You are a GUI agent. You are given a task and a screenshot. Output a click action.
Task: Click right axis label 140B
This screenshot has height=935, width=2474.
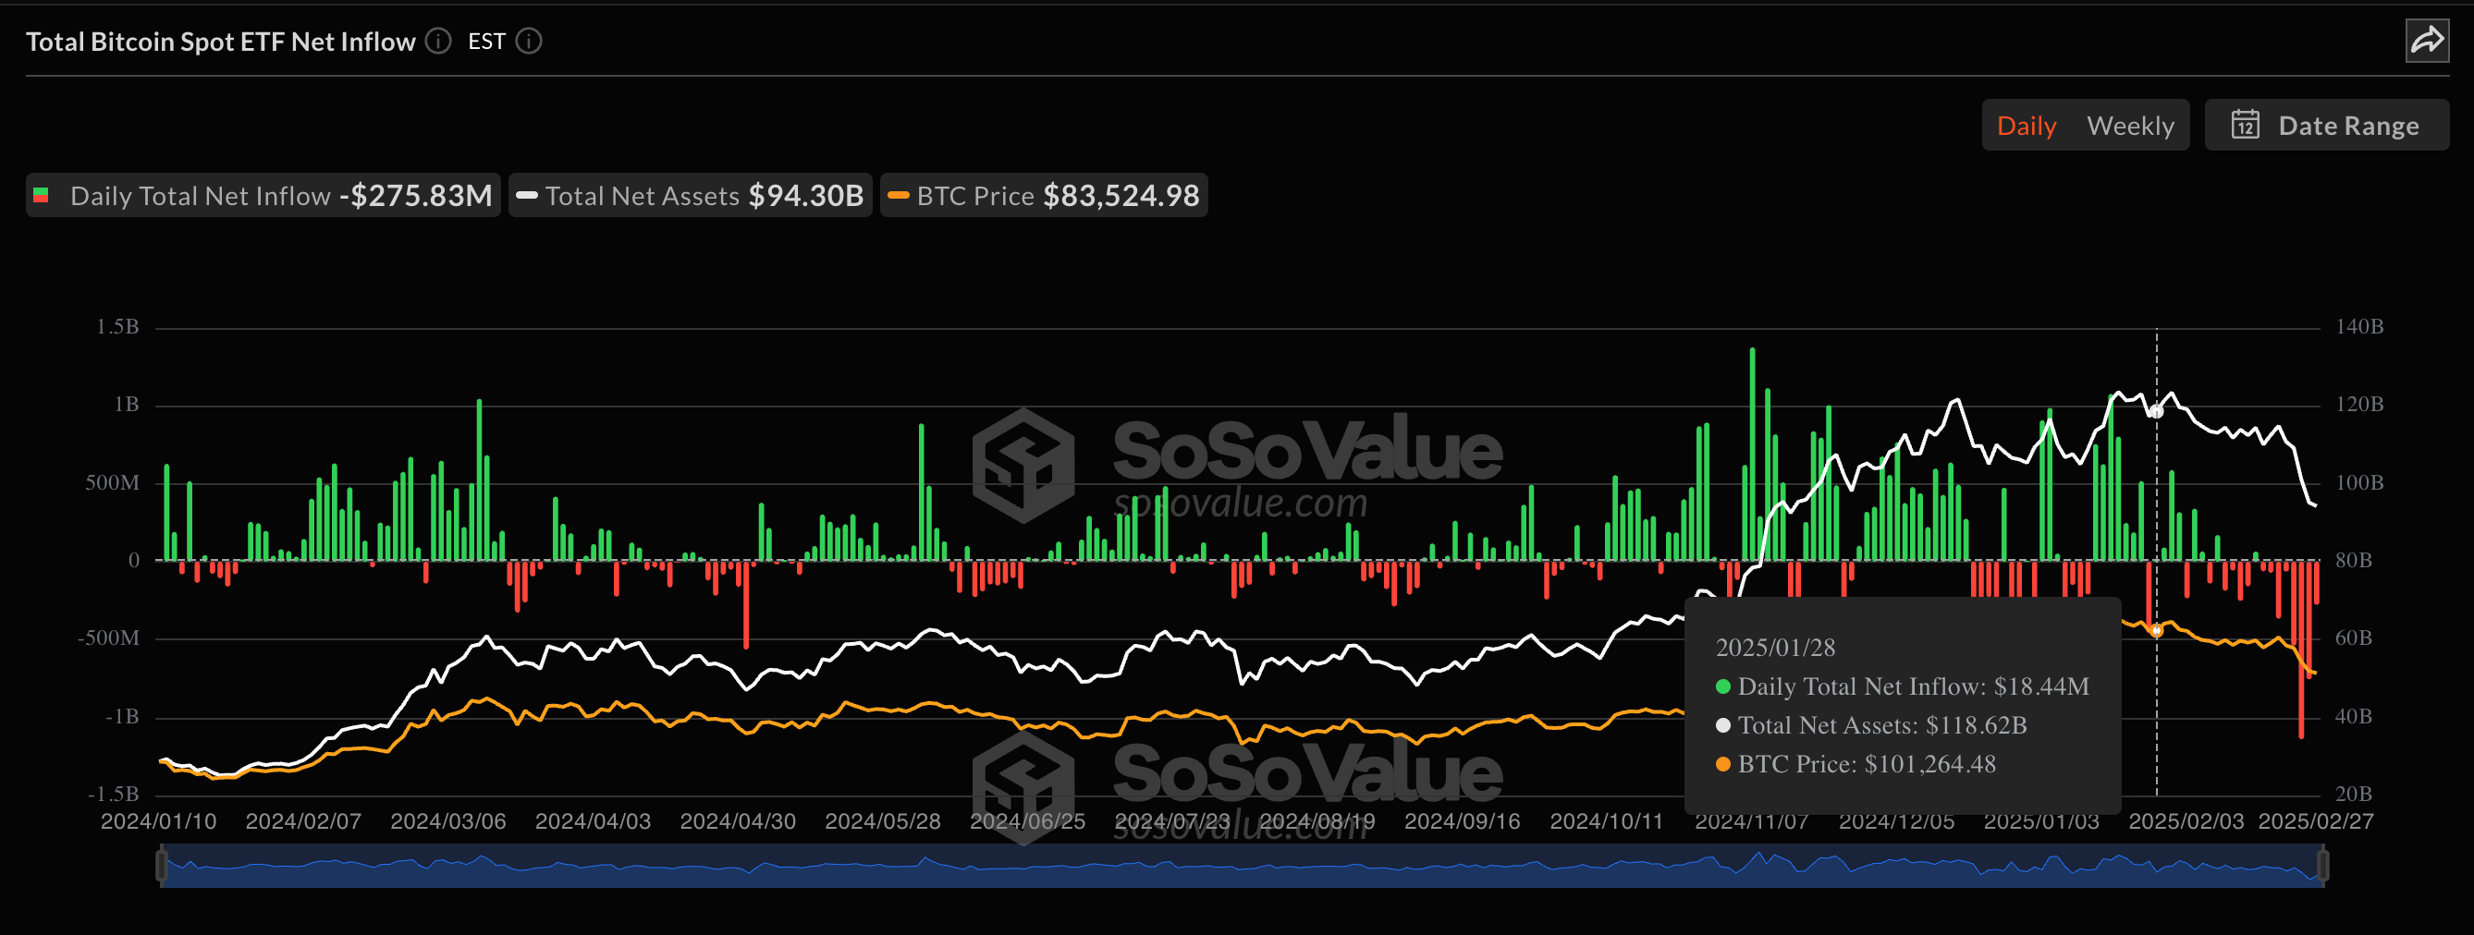(x=2358, y=327)
